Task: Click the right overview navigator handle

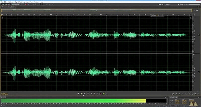Action: [x=192, y=10]
